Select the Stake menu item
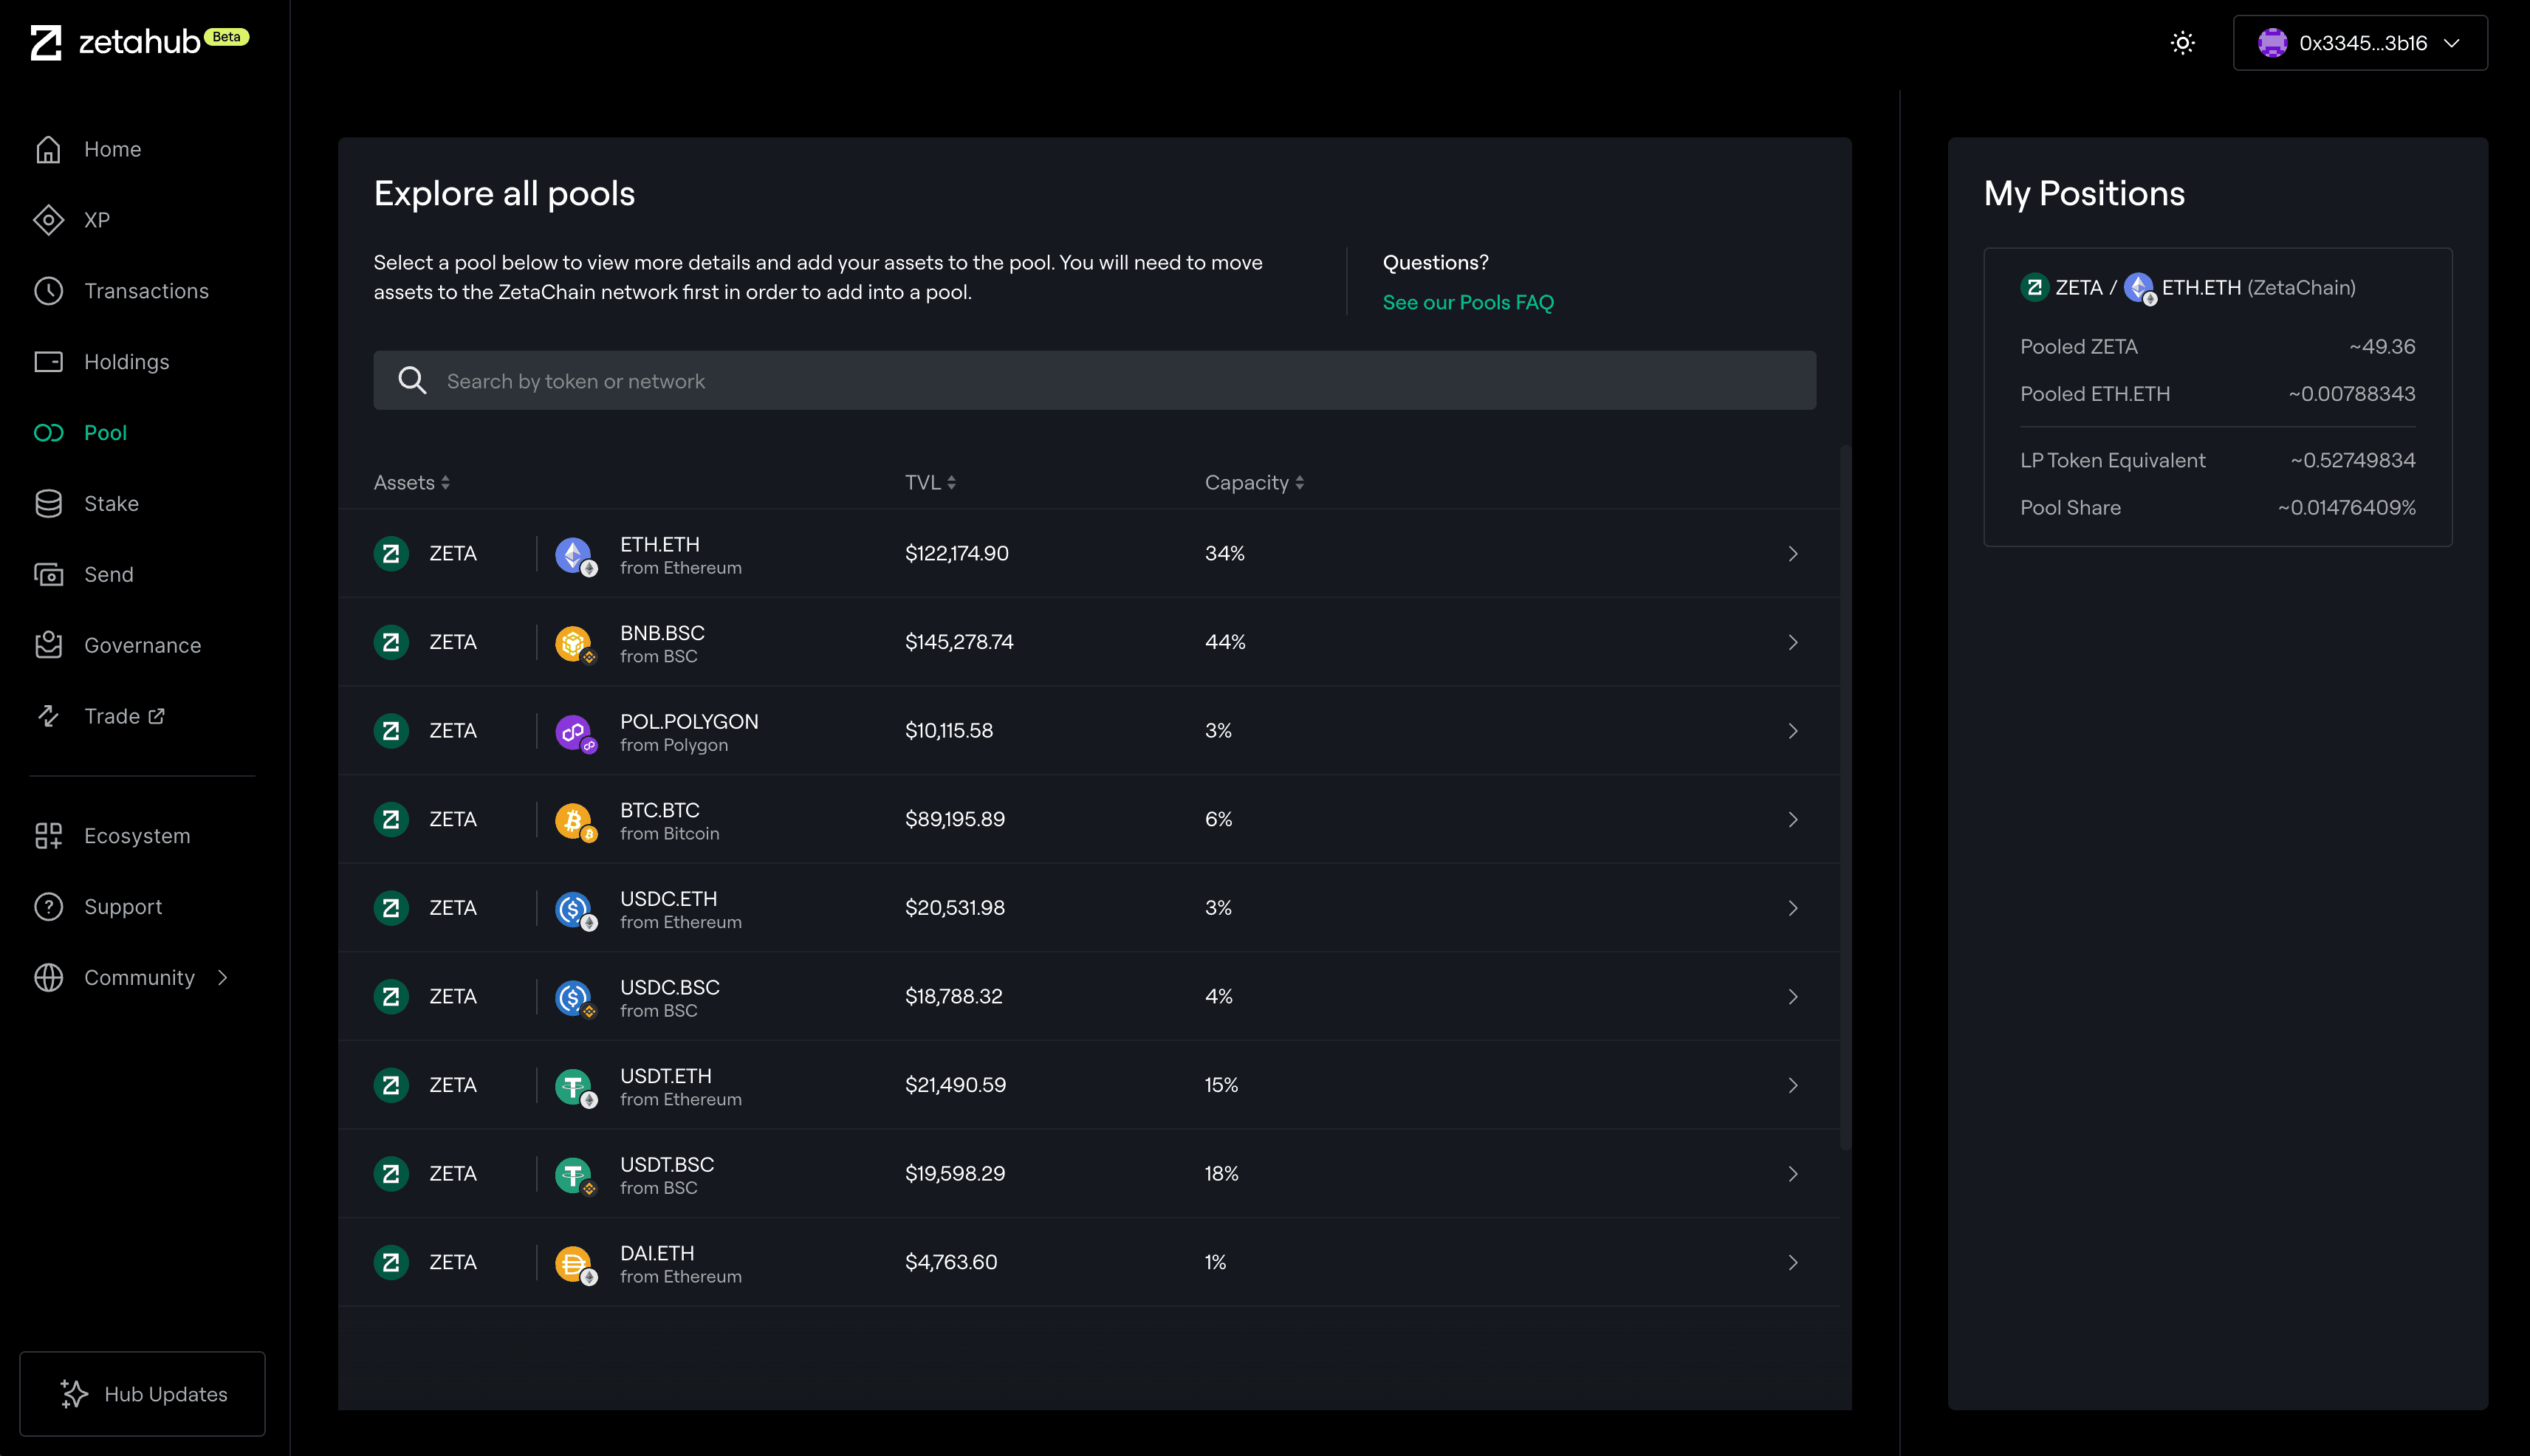 (111, 504)
